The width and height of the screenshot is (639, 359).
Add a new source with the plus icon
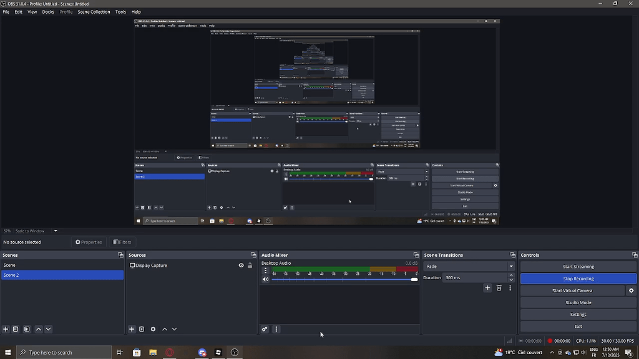131,329
